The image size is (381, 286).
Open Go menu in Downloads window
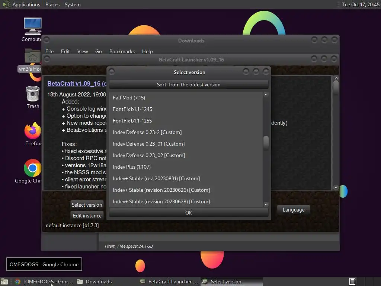(x=98, y=51)
